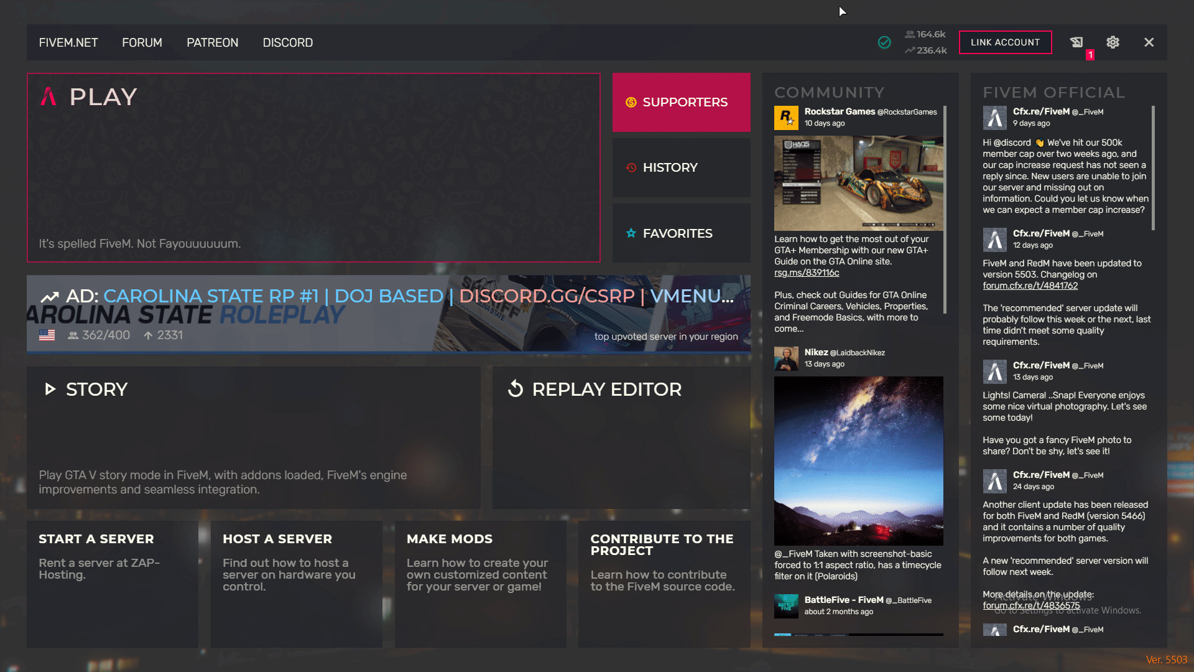Click the FiveM logo in Play tile
This screenshot has height=672, width=1194.
click(49, 96)
